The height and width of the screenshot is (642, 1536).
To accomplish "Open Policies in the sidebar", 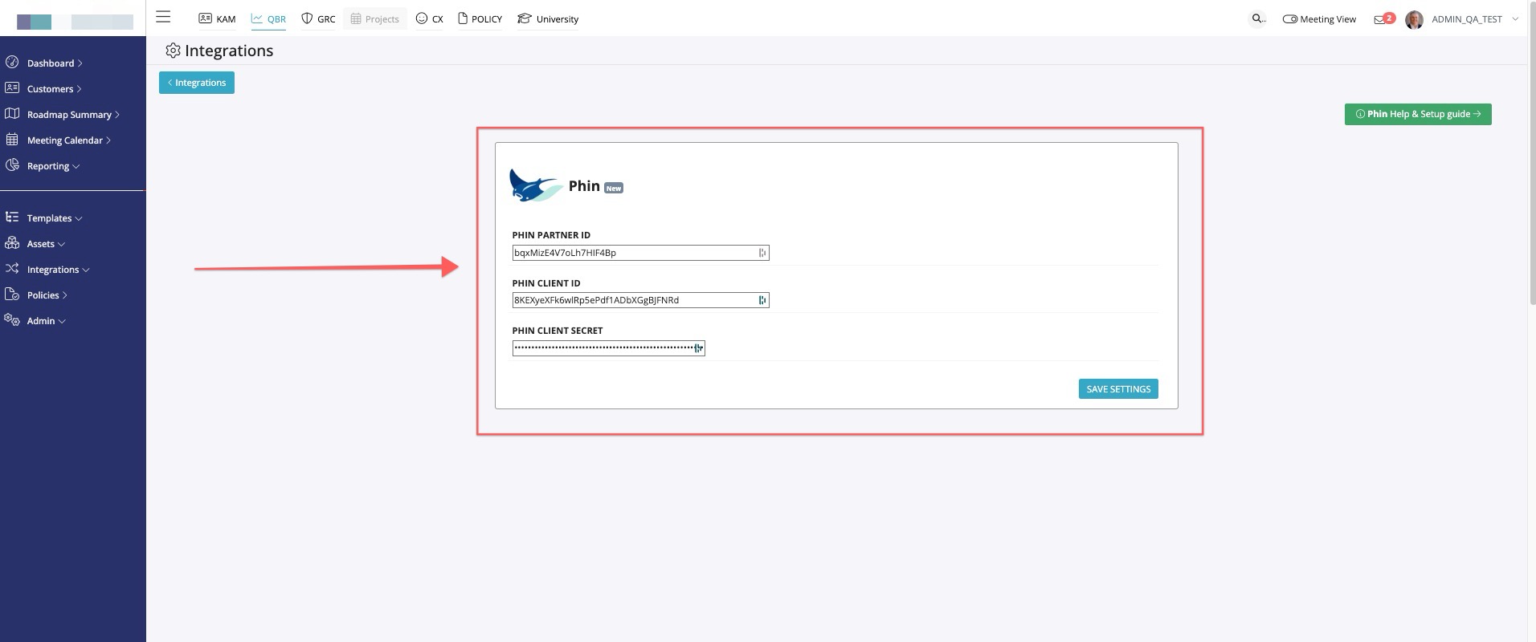I will 43,295.
